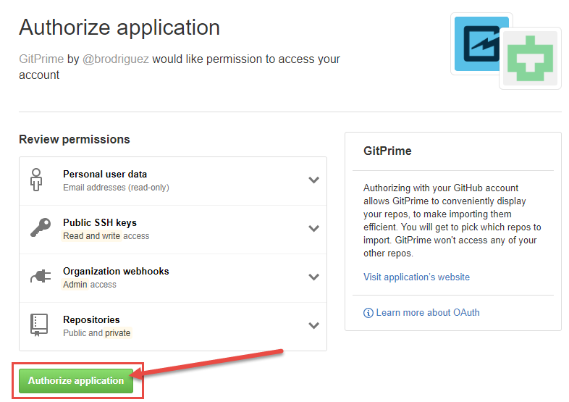Select the Repositories title text
This screenshot has width=569, height=402.
point(91,319)
